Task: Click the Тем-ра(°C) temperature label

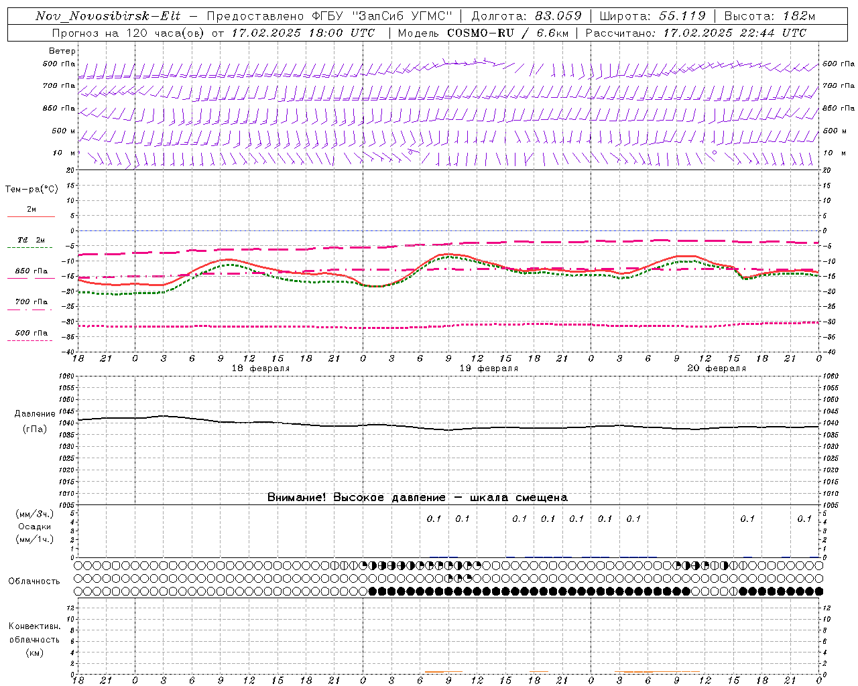Action: [x=32, y=190]
